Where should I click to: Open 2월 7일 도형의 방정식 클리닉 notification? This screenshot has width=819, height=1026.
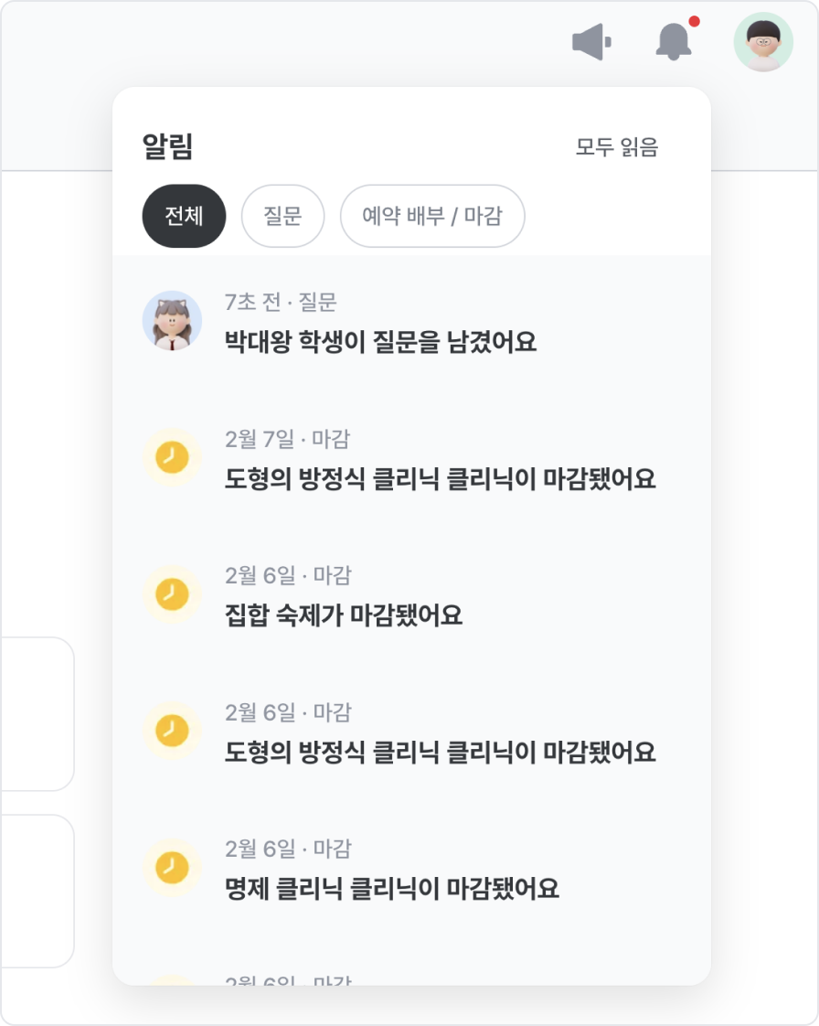click(x=411, y=459)
